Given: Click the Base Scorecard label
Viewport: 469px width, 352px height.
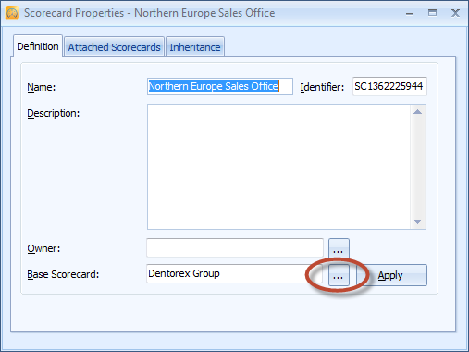Looking at the screenshot, I should (x=63, y=274).
